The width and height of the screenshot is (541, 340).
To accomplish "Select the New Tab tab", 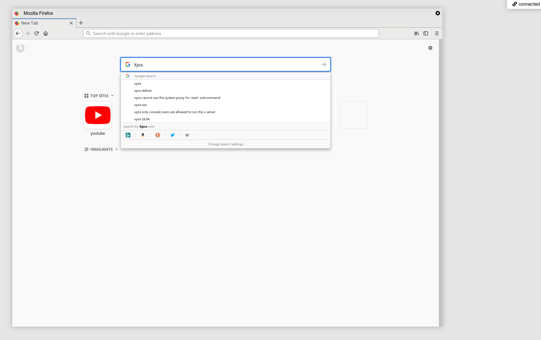I will pyautogui.click(x=44, y=23).
